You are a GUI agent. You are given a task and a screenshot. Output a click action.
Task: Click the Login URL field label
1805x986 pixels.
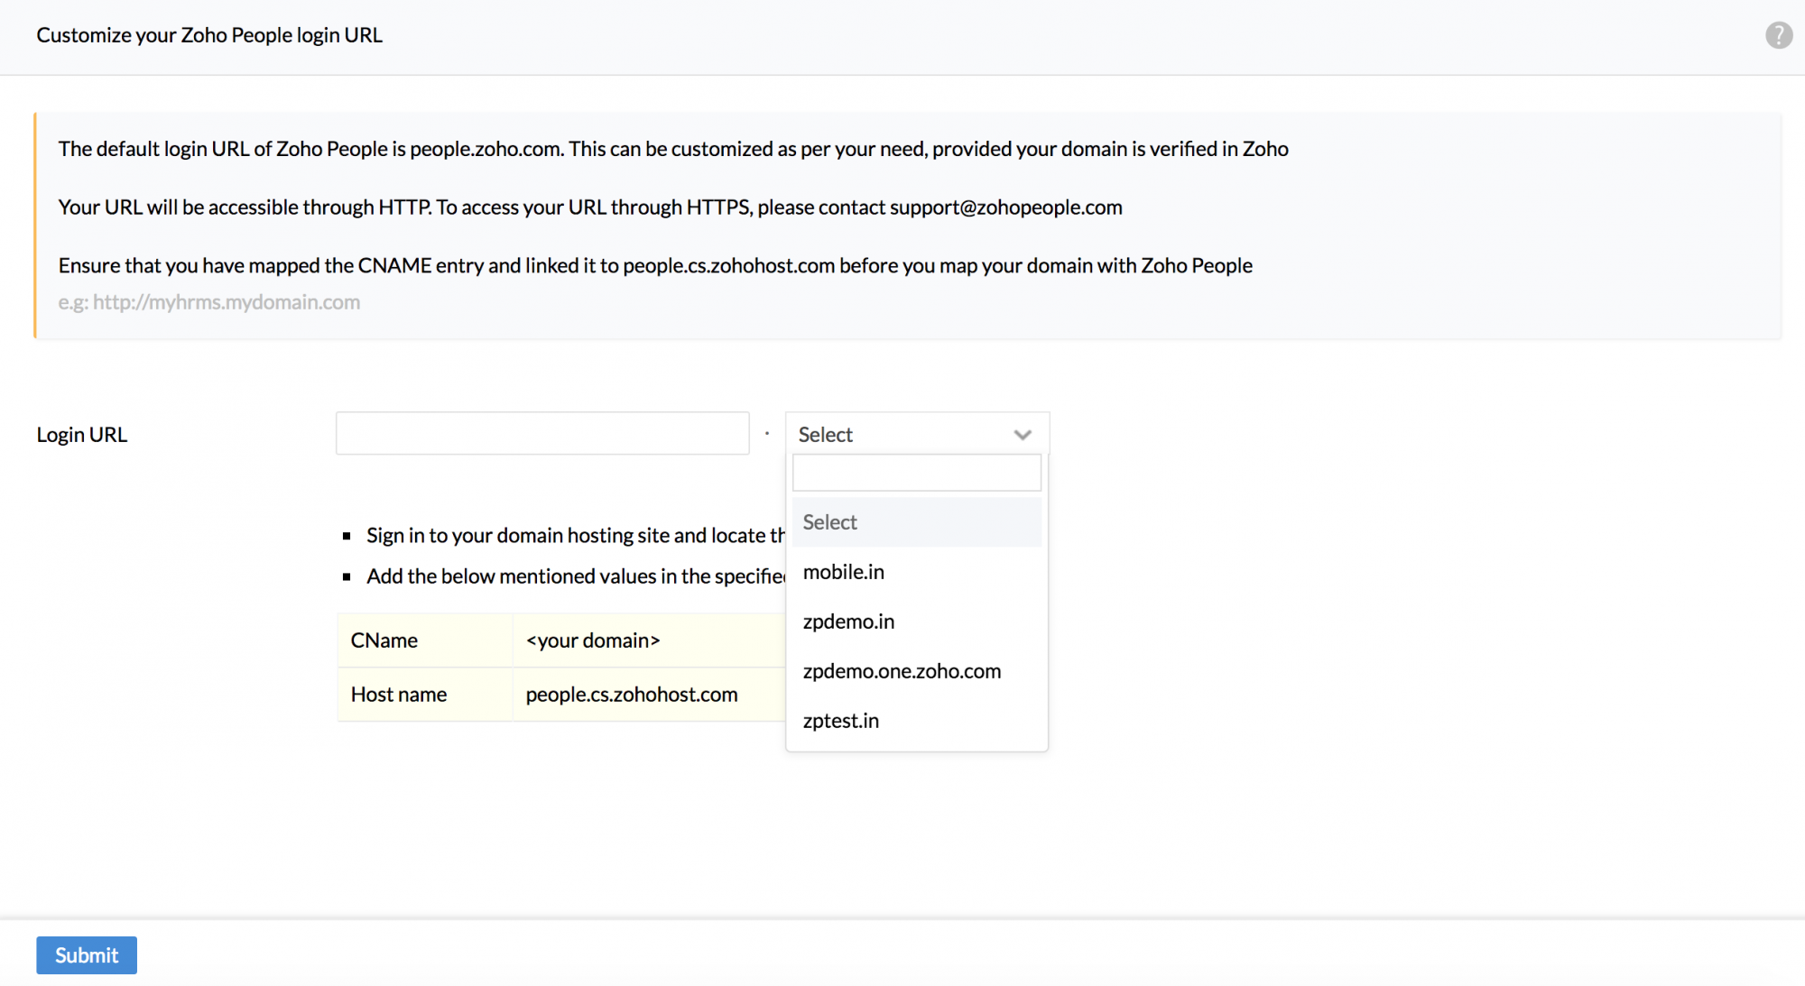coord(82,435)
